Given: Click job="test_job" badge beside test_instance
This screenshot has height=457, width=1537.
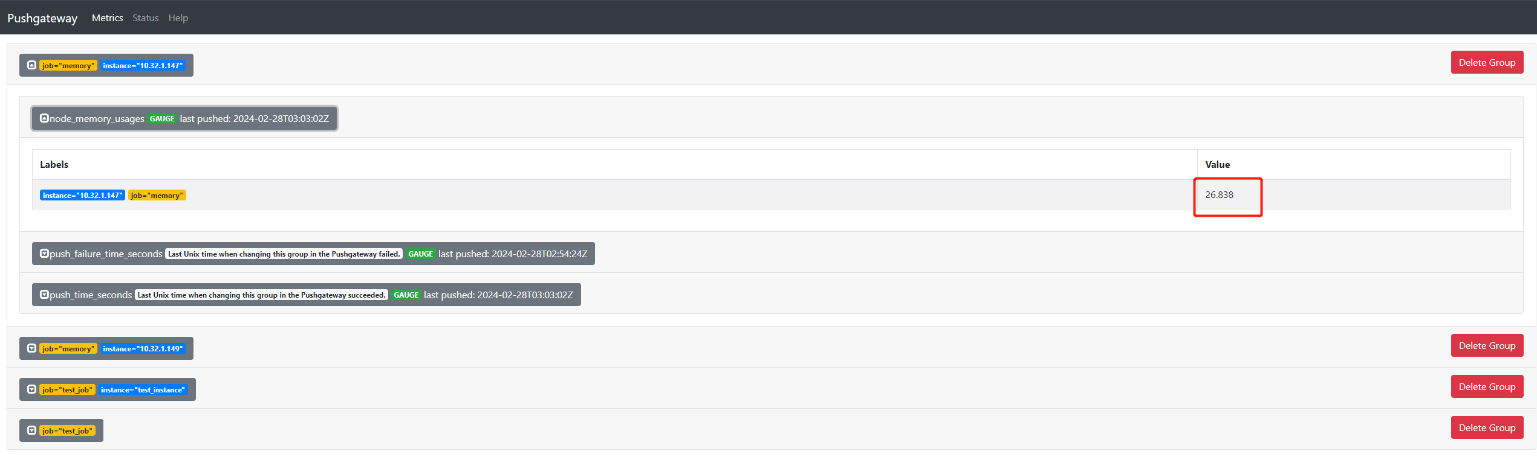Looking at the screenshot, I should [67, 390].
